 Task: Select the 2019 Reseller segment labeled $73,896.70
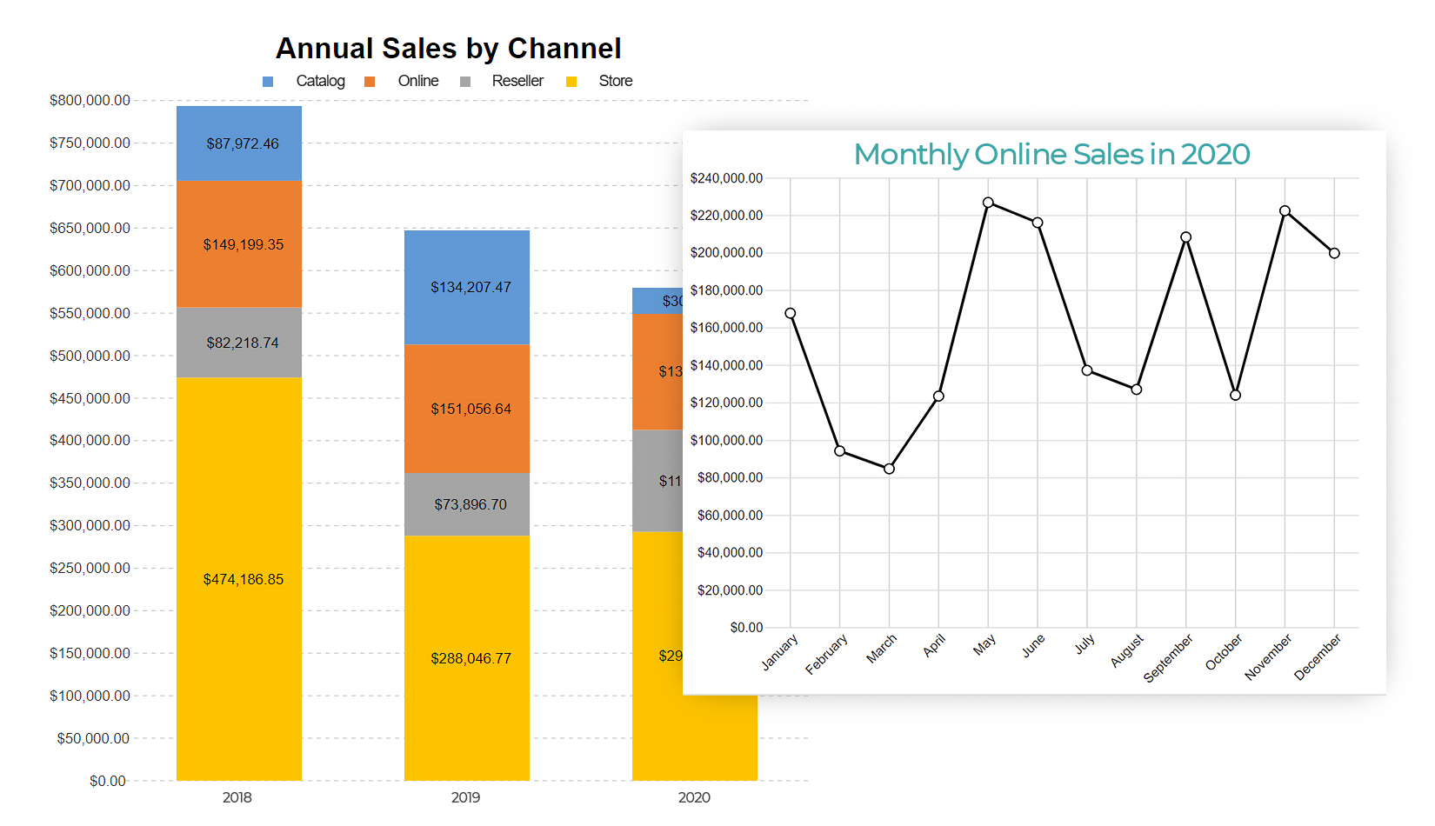[x=467, y=504]
